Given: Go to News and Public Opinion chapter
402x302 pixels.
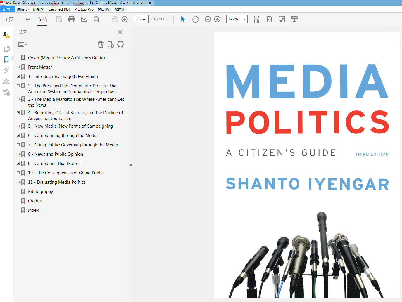Looking at the screenshot, I should (56, 154).
